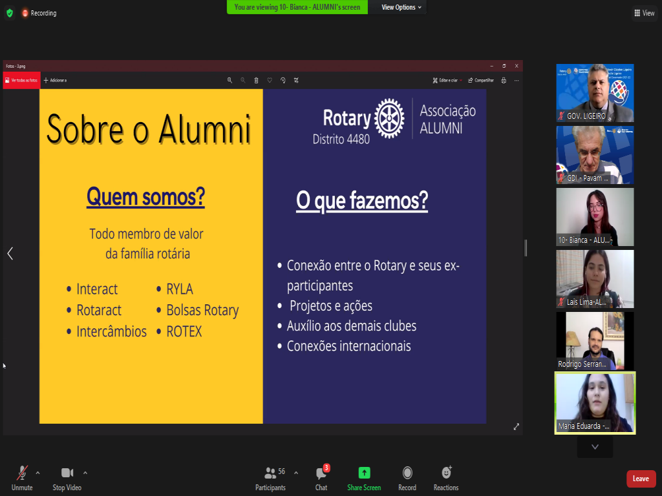Expand video options arrow next to Stop Video
The image size is (662, 496).
tap(85, 473)
